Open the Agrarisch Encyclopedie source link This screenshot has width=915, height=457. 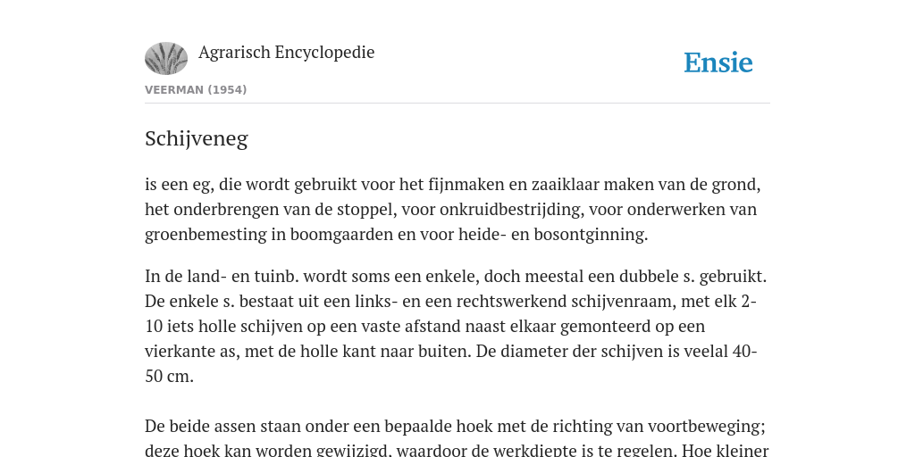287,53
